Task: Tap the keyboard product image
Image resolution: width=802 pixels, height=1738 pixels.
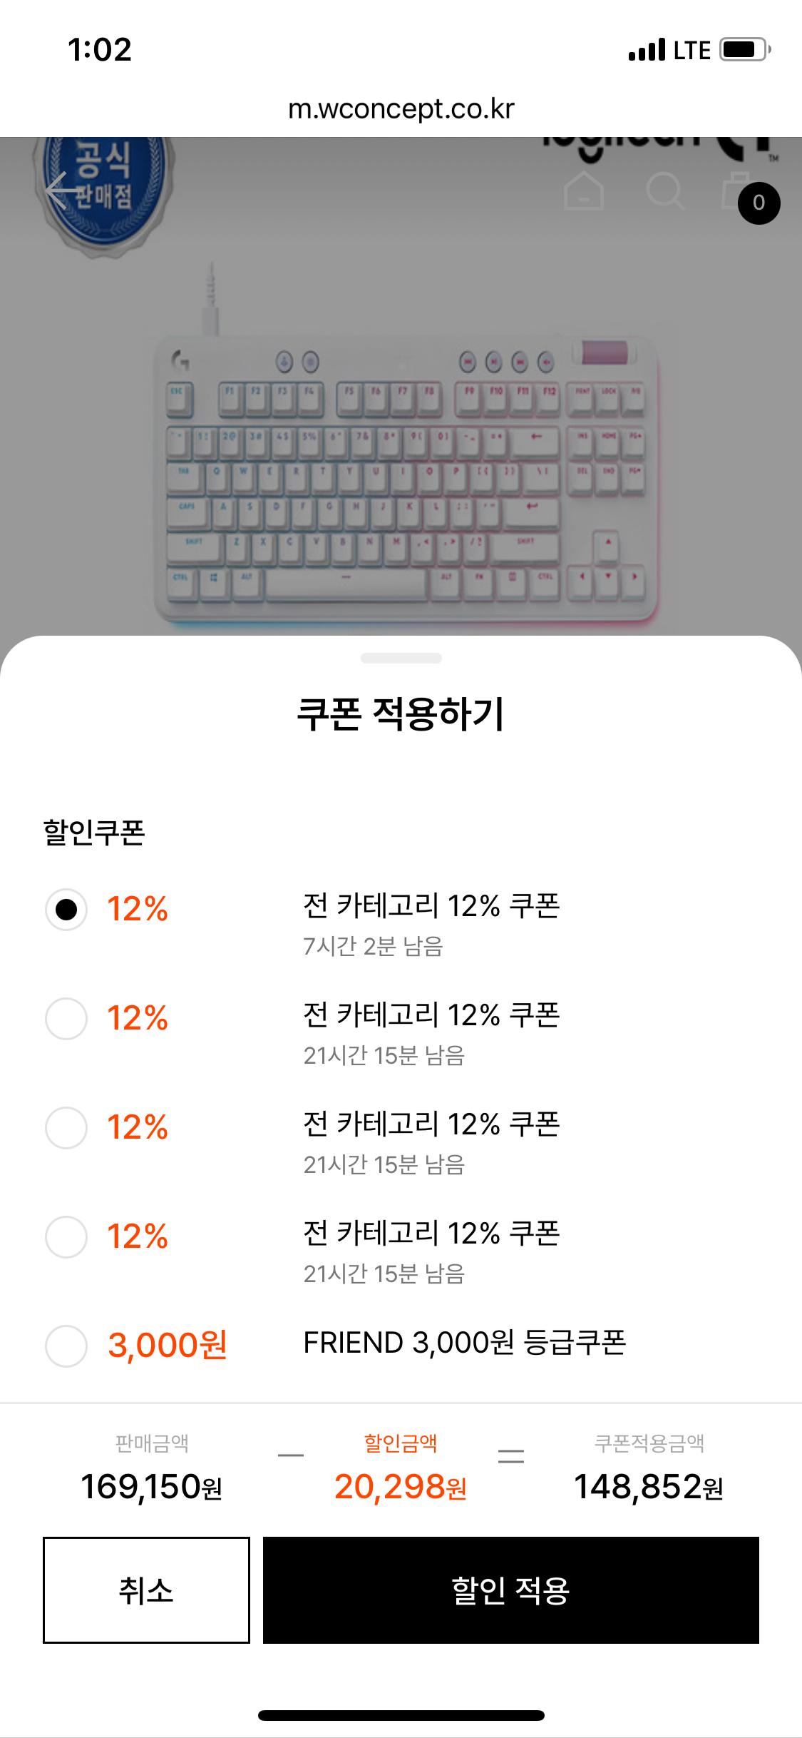Action: click(405, 478)
